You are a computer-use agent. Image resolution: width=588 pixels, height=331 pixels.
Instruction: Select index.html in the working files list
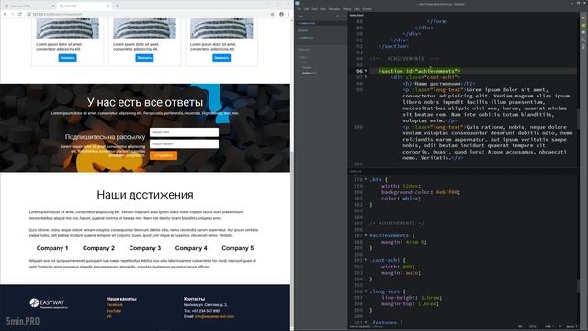308,23
